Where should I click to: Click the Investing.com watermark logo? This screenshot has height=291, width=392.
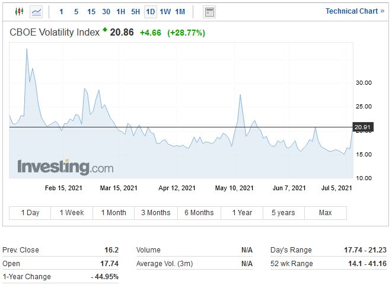coord(65,167)
